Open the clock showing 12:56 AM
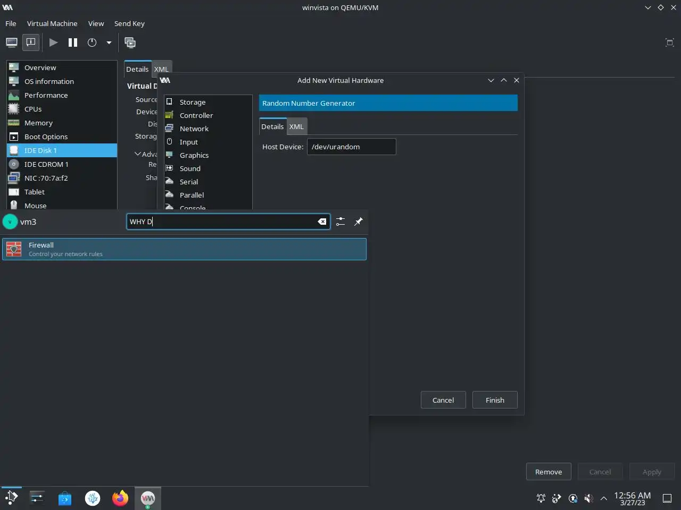The image size is (681, 510). [x=633, y=498]
